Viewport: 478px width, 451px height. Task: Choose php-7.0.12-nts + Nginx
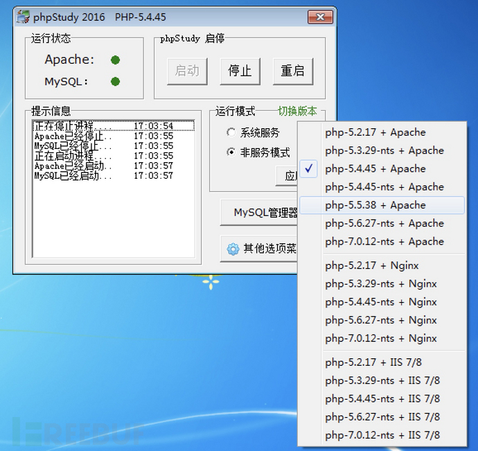pos(382,338)
